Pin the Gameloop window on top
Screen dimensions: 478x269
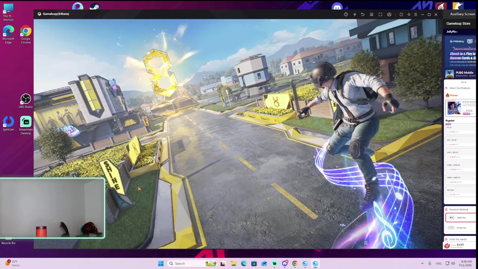tap(409, 15)
